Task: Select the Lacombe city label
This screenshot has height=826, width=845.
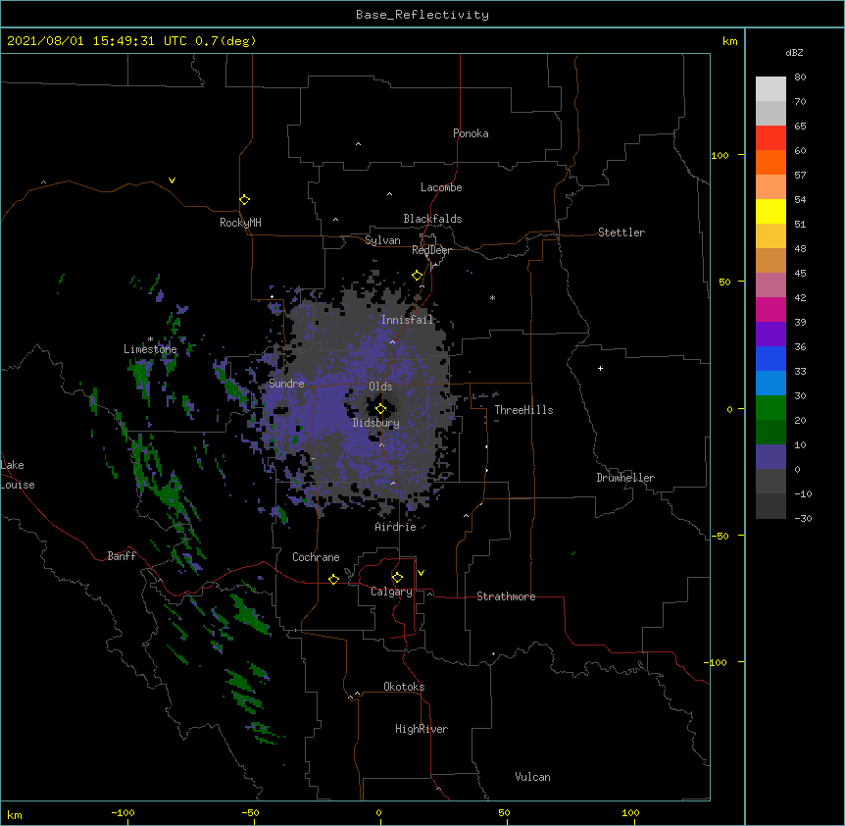Action: 441,187
